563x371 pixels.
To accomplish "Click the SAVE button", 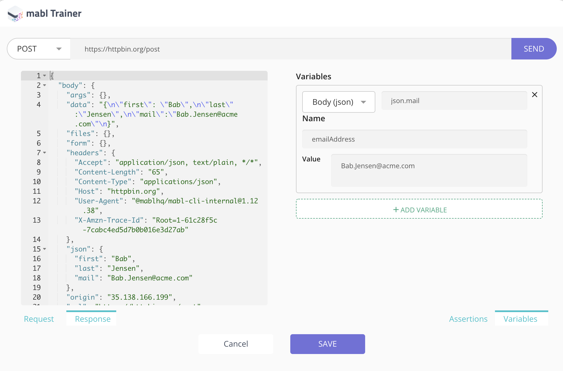I will 328,344.
